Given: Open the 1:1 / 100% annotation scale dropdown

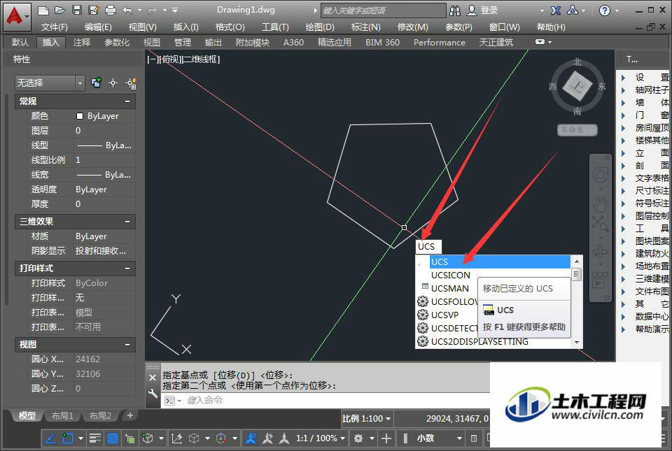Looking at the screenshot, I should [x=321, y=438].
